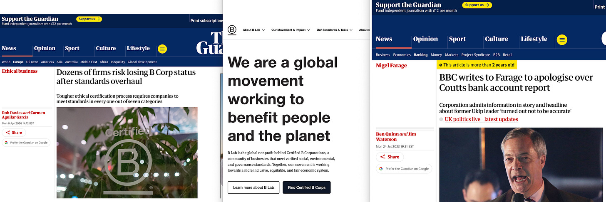Click Support us button in left Guardian page
This screenshot has height=202, width=606.
(x=89, y=19)
